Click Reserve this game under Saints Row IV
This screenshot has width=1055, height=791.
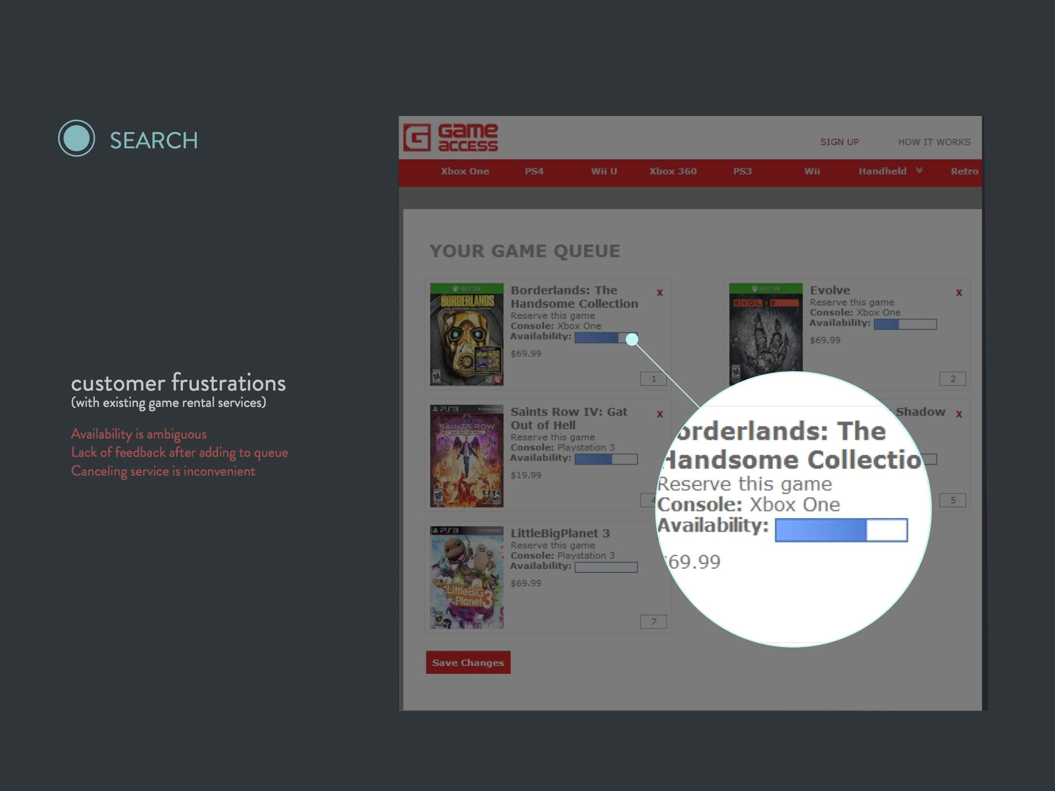[x=552, y=437]
